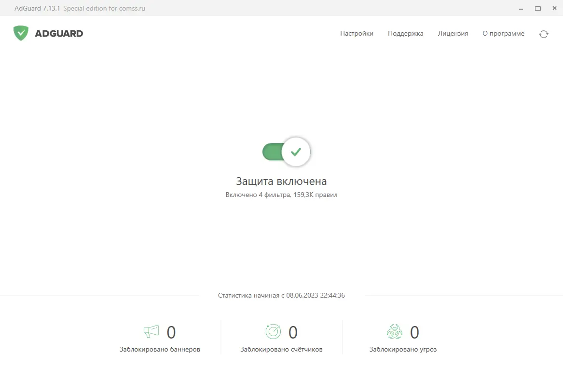This screenshot has height=379, width=563.
Task: Click the Включено 4 фильтра filters link
Action: click(281, 195)
